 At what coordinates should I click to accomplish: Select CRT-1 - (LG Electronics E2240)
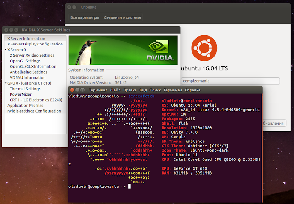(35, 100)
